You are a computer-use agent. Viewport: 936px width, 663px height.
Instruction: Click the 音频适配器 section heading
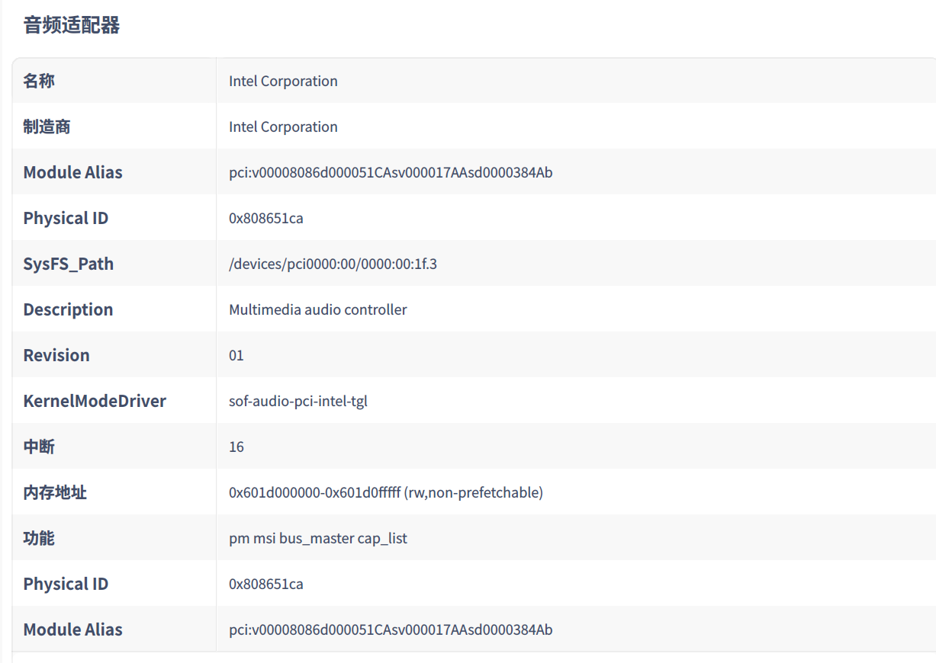point(72,25)
